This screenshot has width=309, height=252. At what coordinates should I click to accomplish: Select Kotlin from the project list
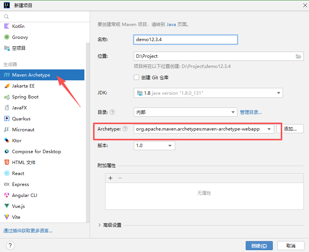click(18, 26)
